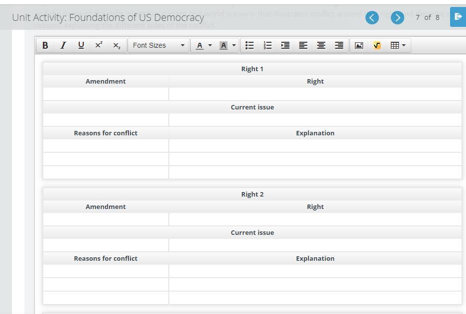Screen dimensions: 466x314
Task: Click the 'Right 2' table heading
Action: [x=252, y=194]
